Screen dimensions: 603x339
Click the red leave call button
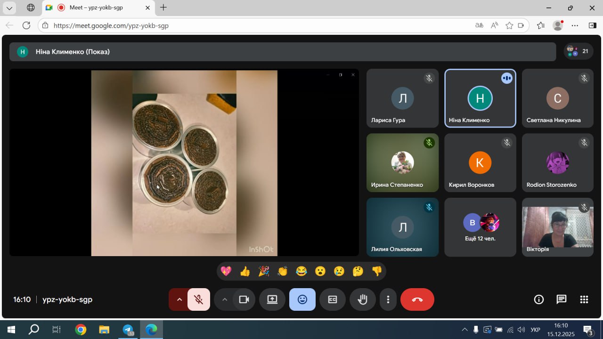tap(417, 299)
